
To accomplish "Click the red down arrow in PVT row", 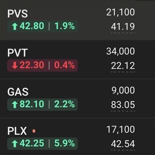I will point(14,65).
